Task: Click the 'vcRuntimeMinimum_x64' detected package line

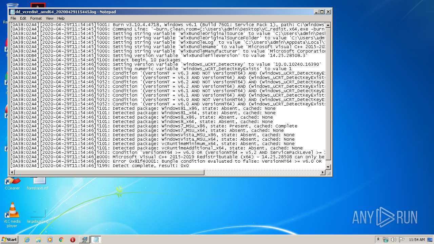Action: tap(152, 144)
